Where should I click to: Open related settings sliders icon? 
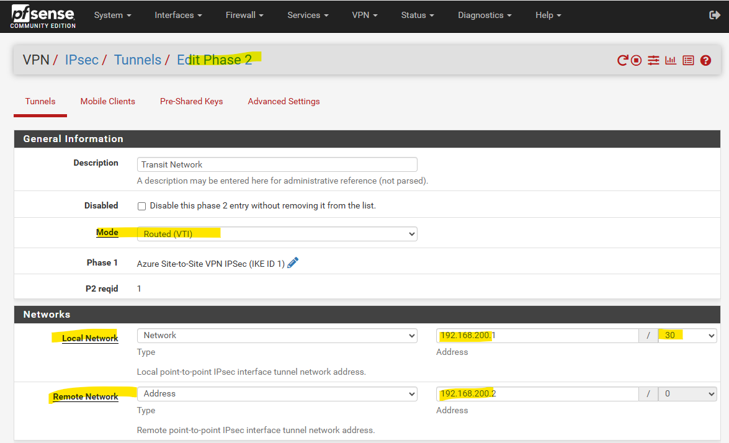click(x=653, y=60)
